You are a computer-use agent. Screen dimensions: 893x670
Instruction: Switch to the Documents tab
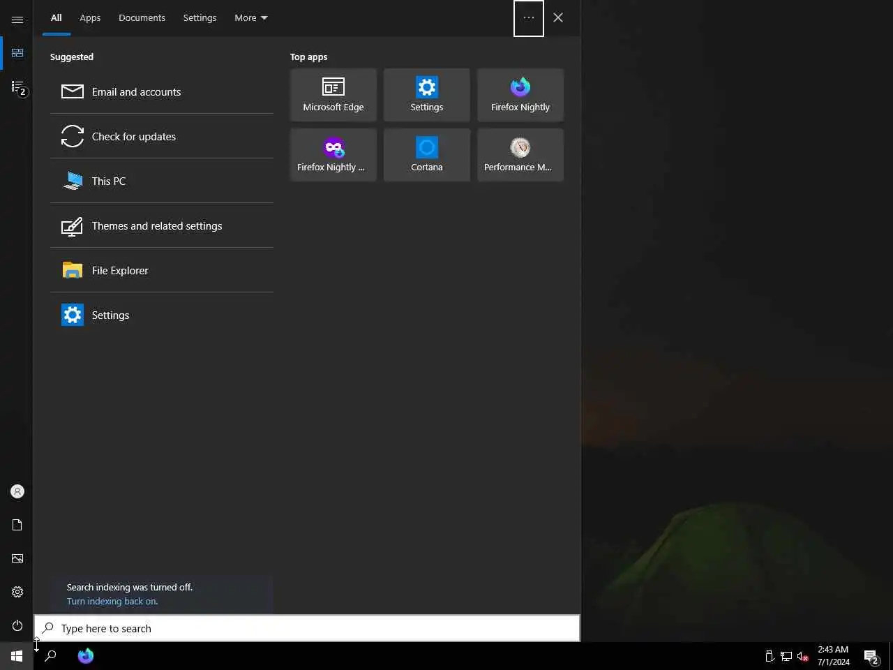pyautogui.click(x=142, y=18)
